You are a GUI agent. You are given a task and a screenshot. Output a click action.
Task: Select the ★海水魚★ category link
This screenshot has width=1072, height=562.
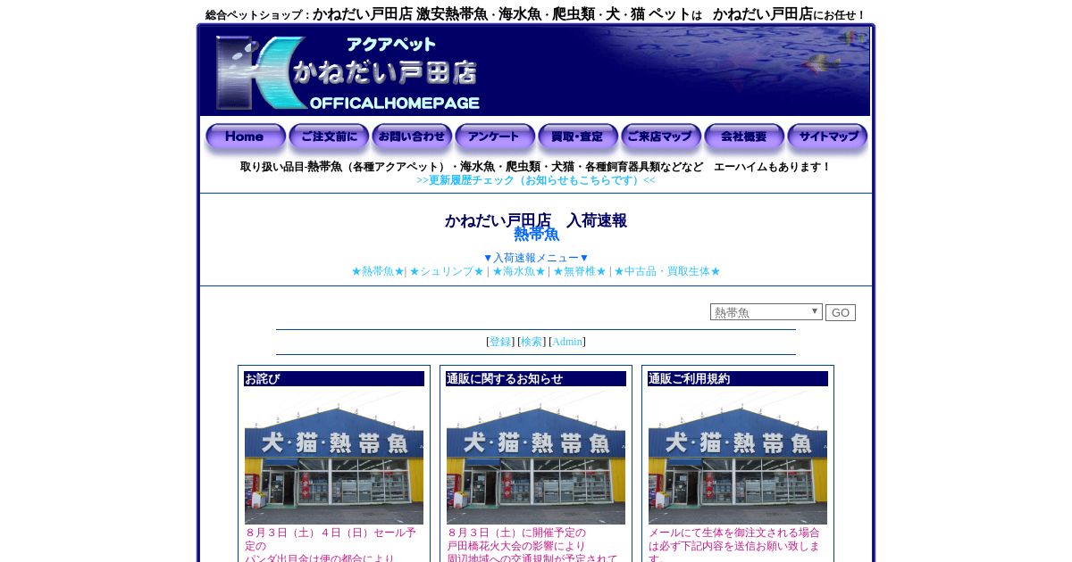(518, 271)
